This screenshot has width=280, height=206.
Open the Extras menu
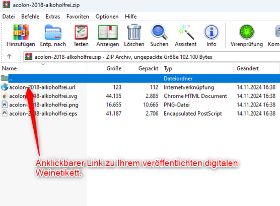point(53,17)
